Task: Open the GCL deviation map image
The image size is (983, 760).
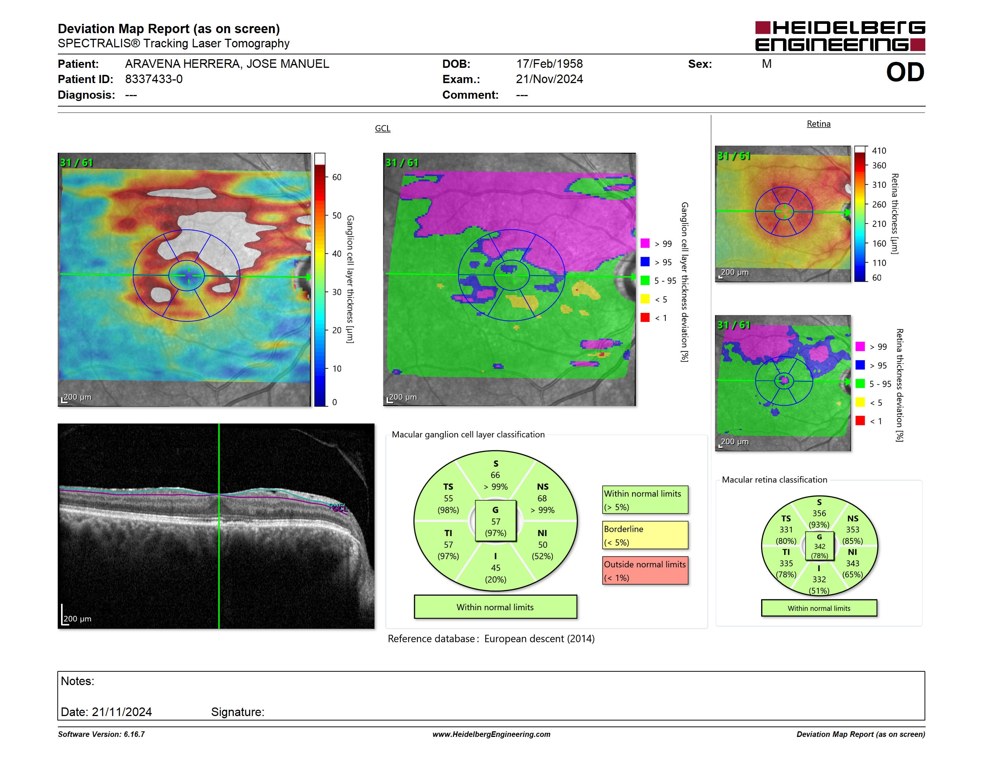Action: pyautogui.click(x=509, y=279)
